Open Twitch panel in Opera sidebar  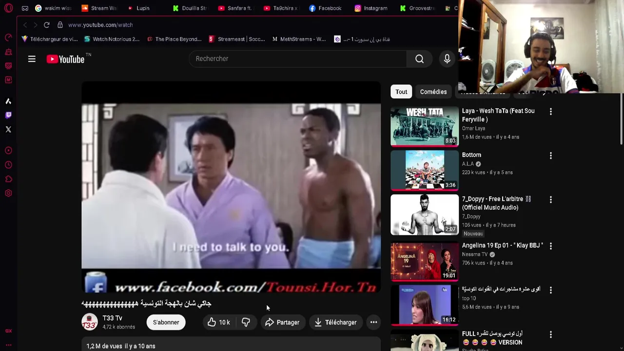coord(8,115)
